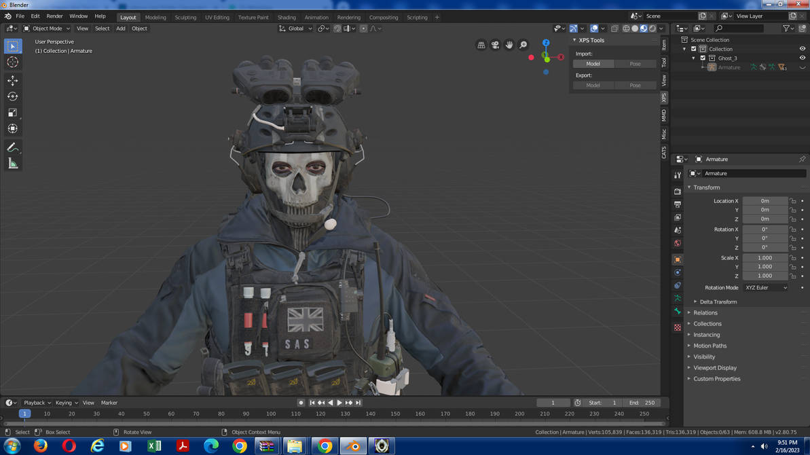The width and height of the screenshot is (810, 455).
Task: Toggle Collection checkbox in outliner
Action: (694, 49)
